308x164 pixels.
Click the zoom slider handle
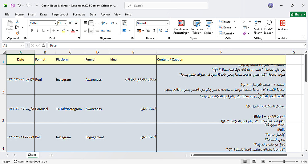pyautogui.click(x=284, y=162)
